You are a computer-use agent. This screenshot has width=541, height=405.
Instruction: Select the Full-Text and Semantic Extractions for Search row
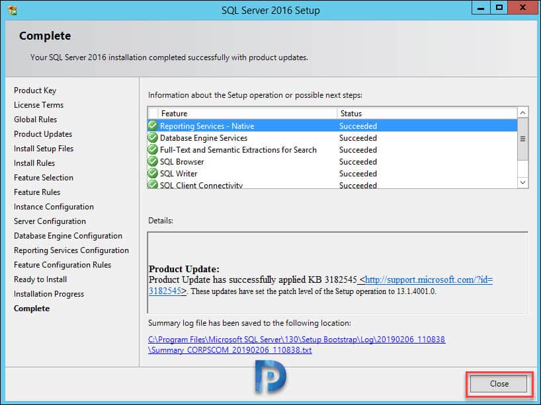click(332, 149)
